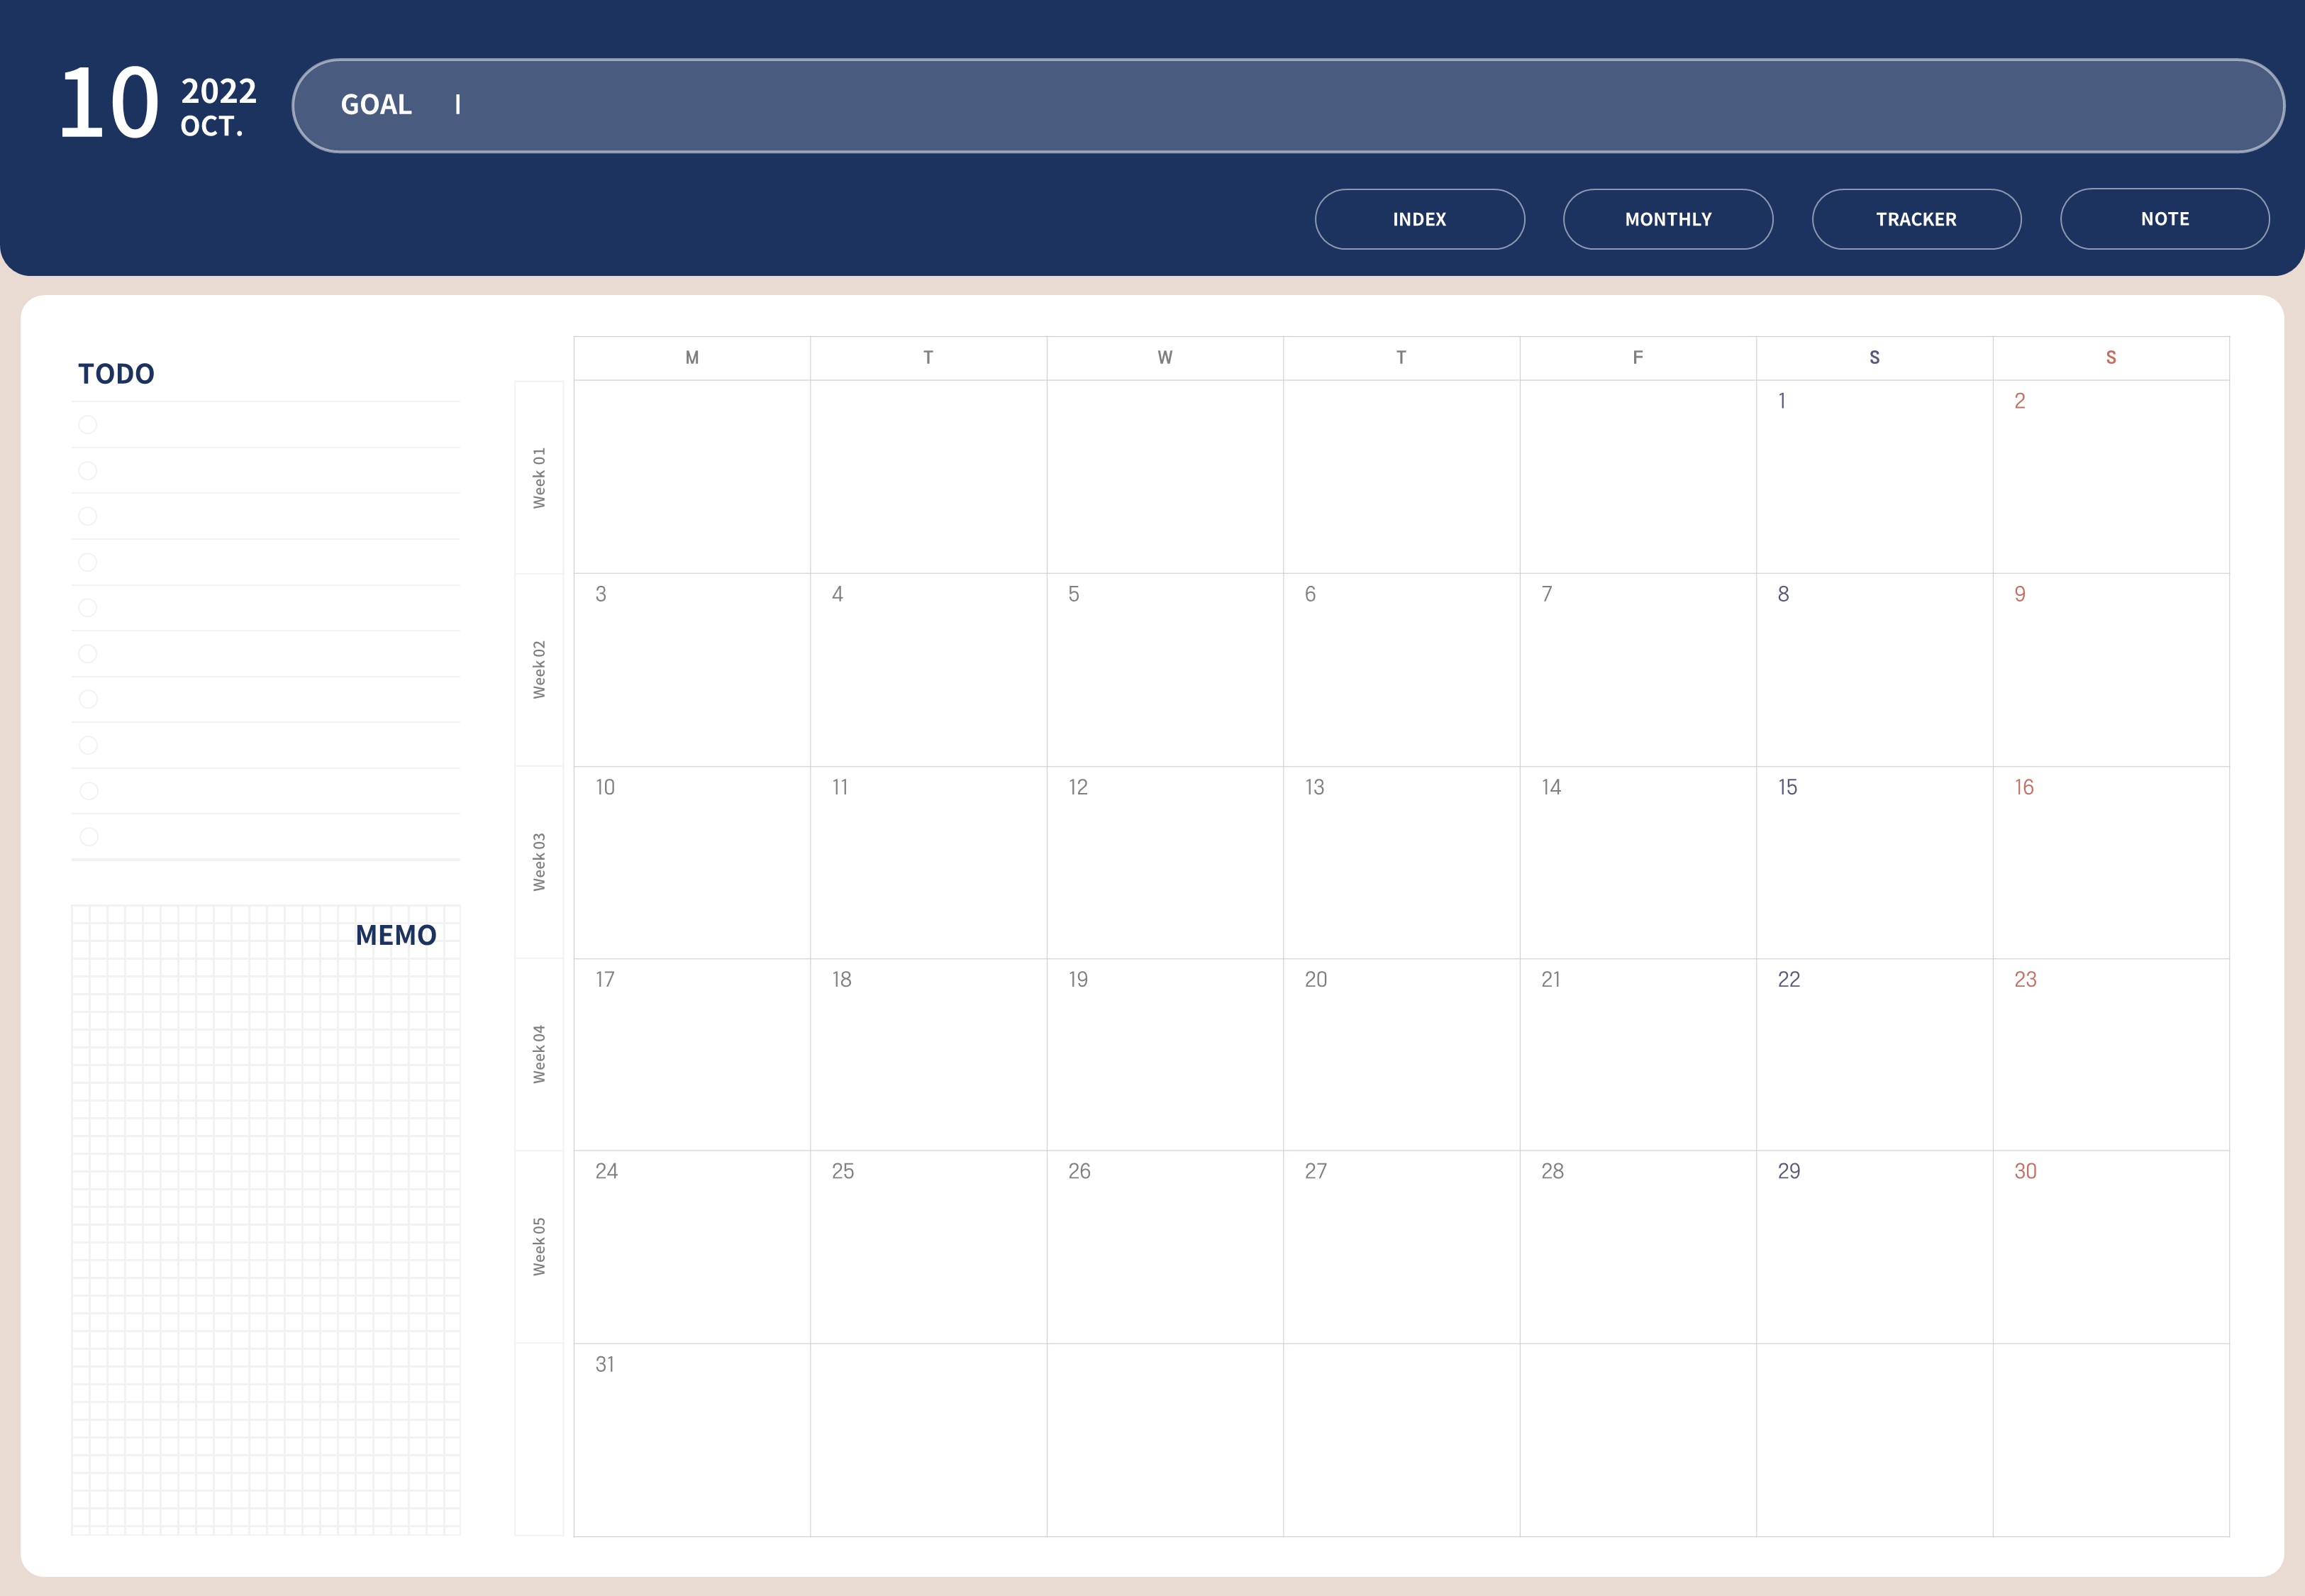Click the MEMO heading
Viewport: 2305px width, 1596px height.
coord(396,935)
